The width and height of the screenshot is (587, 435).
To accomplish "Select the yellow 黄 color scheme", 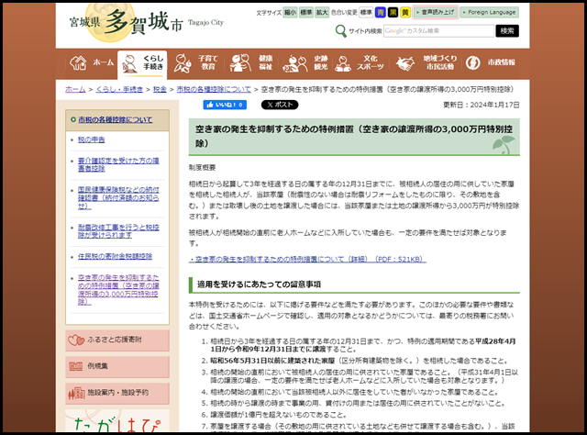I will tap(405, 12).
